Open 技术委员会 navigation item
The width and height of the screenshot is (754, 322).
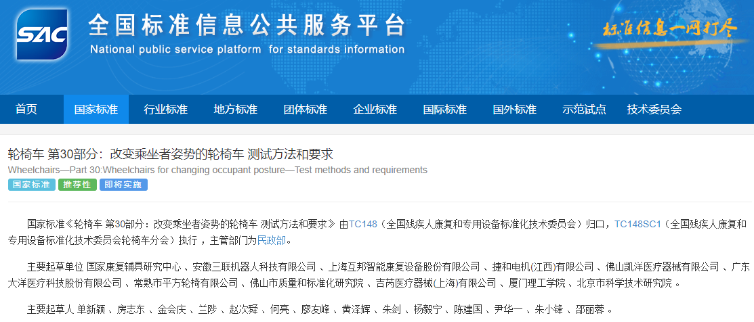[x=654, y=110]
